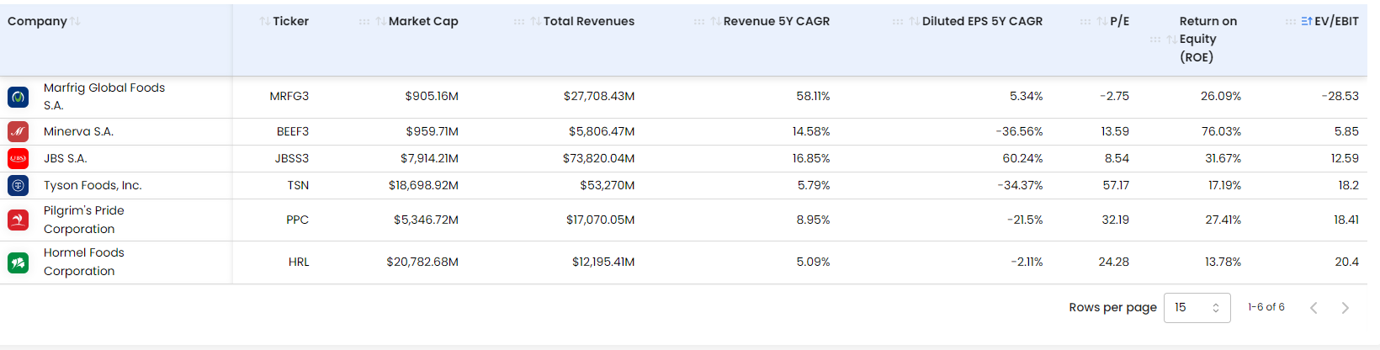1380x350 pixels.
Task: Select revenue CAGR 58.11% cell
Action: pos(813,96)
